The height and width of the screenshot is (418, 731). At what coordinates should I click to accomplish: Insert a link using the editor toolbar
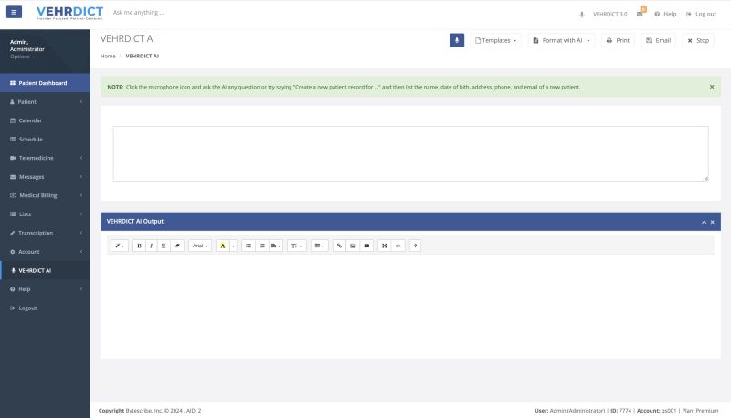pos(339,246)
